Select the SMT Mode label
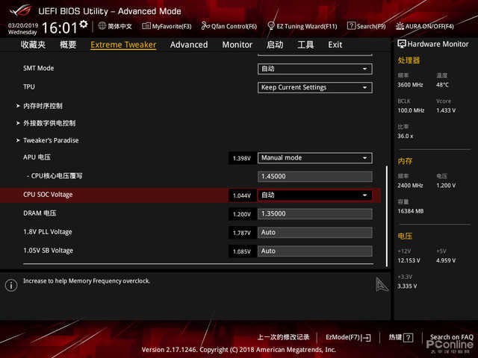The width and height of the screenshot is (478, 358). (x=38, y=68)
